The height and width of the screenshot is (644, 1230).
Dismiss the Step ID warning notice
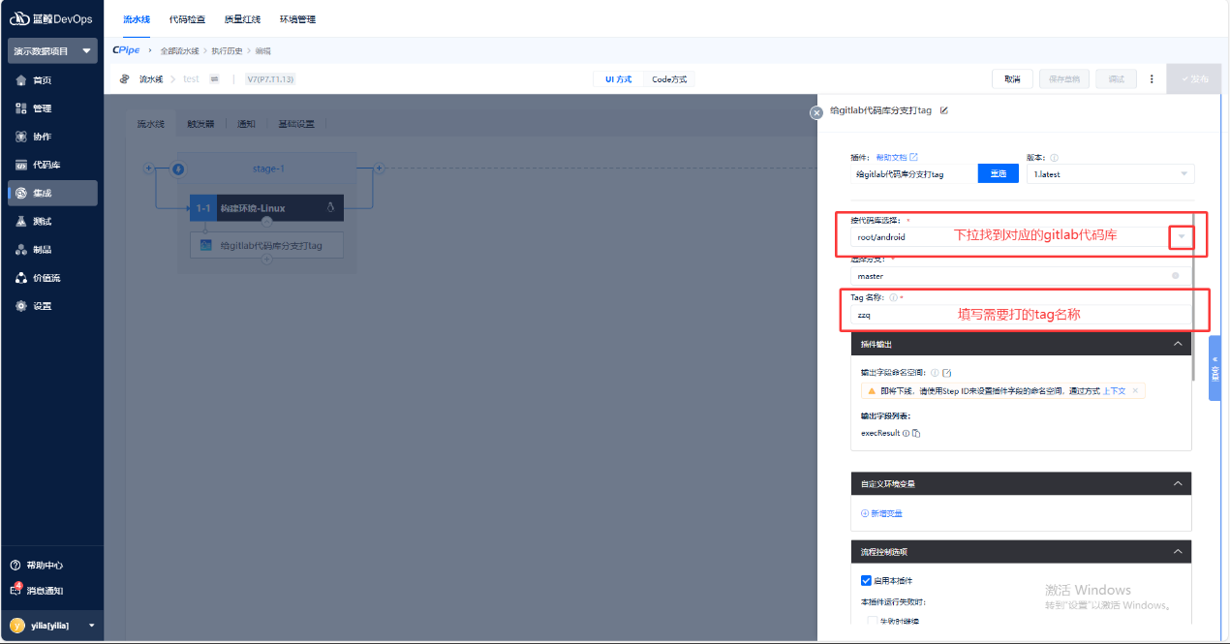(x=1136, y=390)
